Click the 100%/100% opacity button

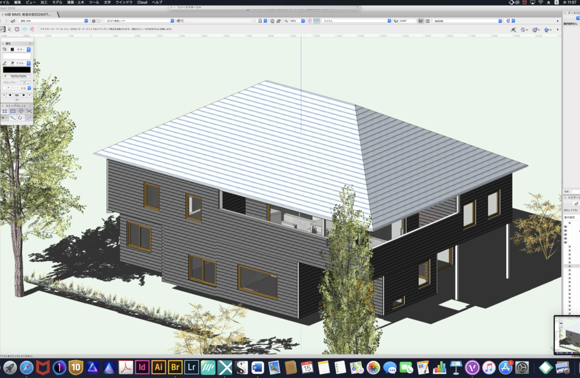18,76
